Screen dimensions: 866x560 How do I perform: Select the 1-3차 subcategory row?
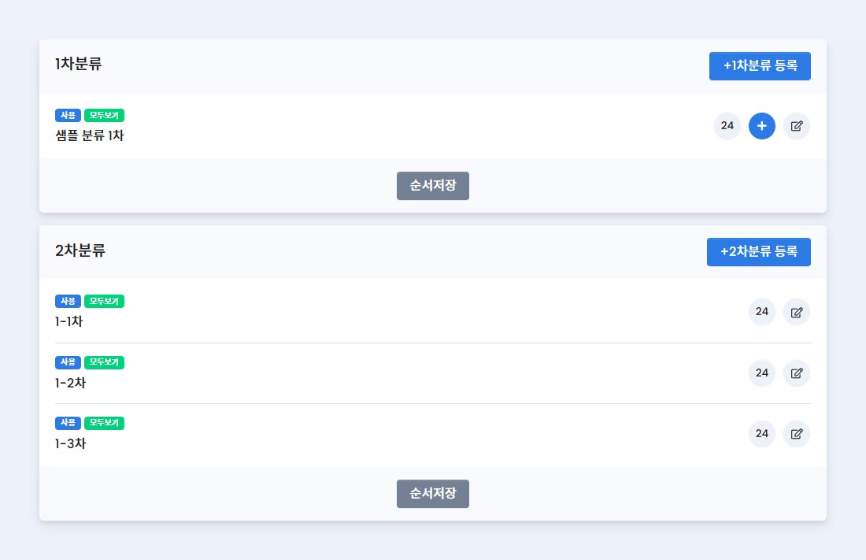[x=432, y=434]
